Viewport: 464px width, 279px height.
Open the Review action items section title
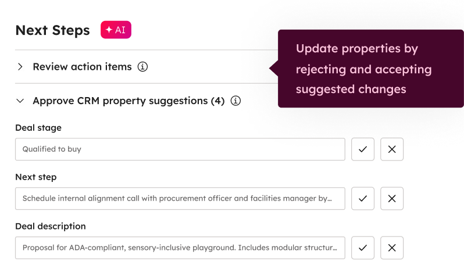pos(82,67)
